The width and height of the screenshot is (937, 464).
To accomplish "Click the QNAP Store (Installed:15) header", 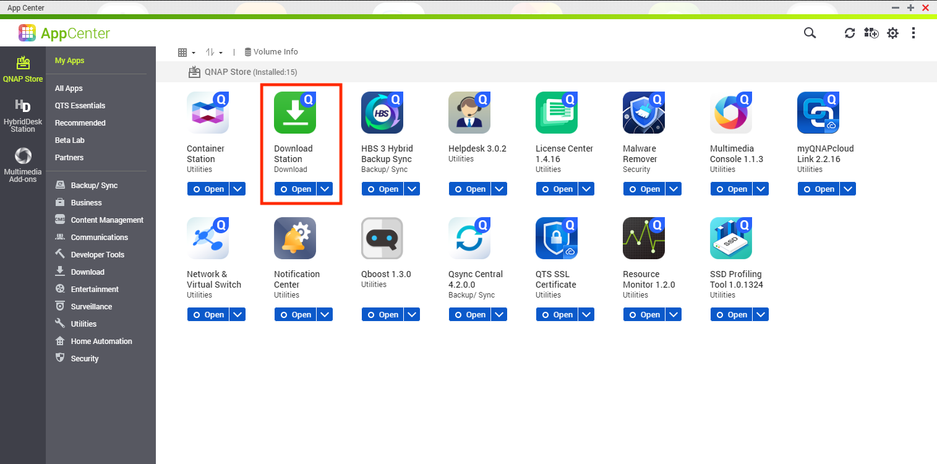I will (x=243, y=72).
